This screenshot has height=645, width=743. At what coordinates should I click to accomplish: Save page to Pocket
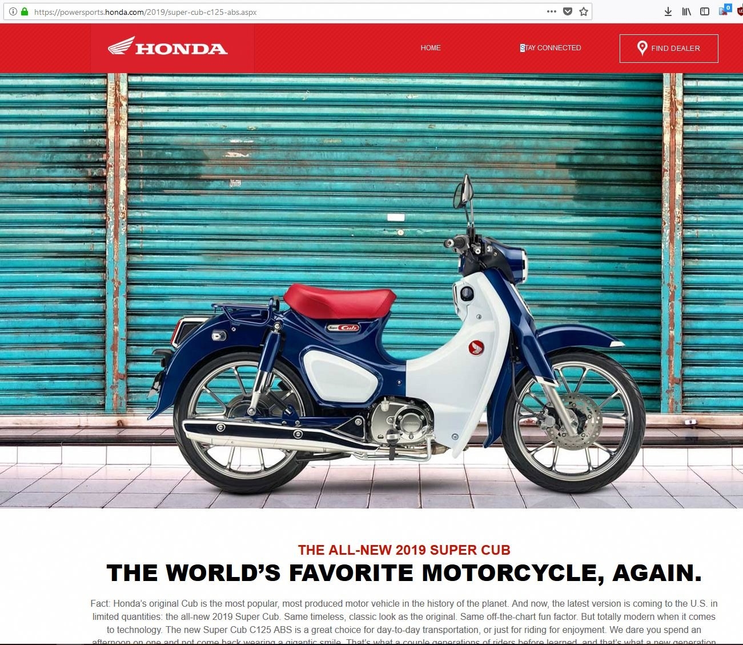pyautogui.click(x=568, y=11)
